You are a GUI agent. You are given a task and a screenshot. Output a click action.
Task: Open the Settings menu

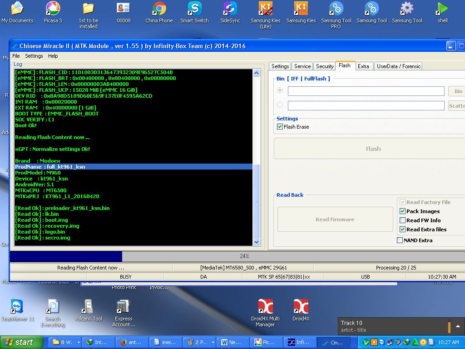coord(34,56)
